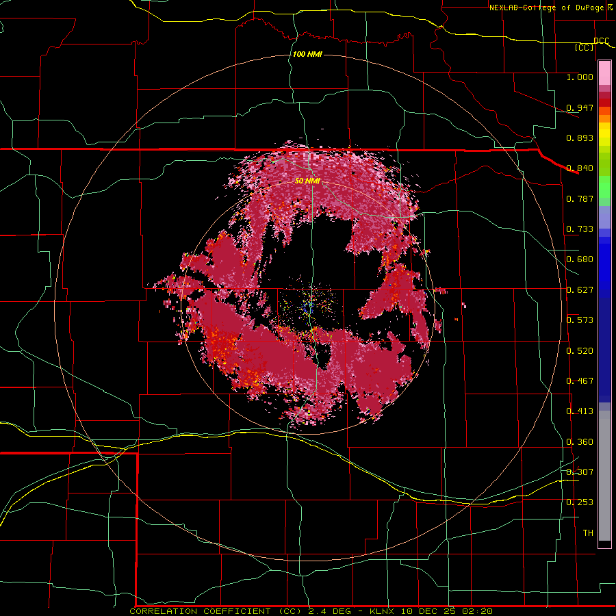Image resolution: width=616 pixels, height=616 pixels.
Task: Click the 0.680 scale value
Action: pyautogui.click(x=580, y=259)
